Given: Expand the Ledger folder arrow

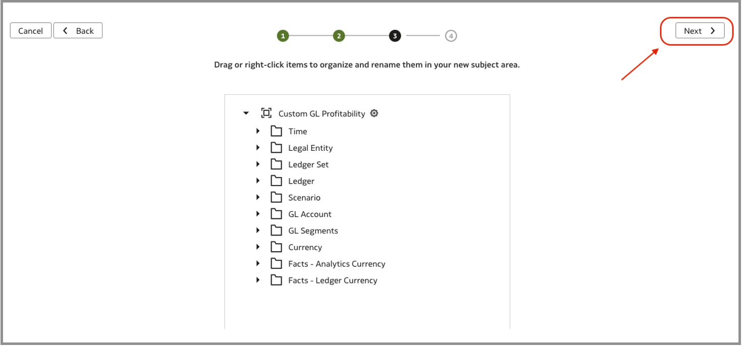Looking at the screenshot, I should tap(258, 181).
